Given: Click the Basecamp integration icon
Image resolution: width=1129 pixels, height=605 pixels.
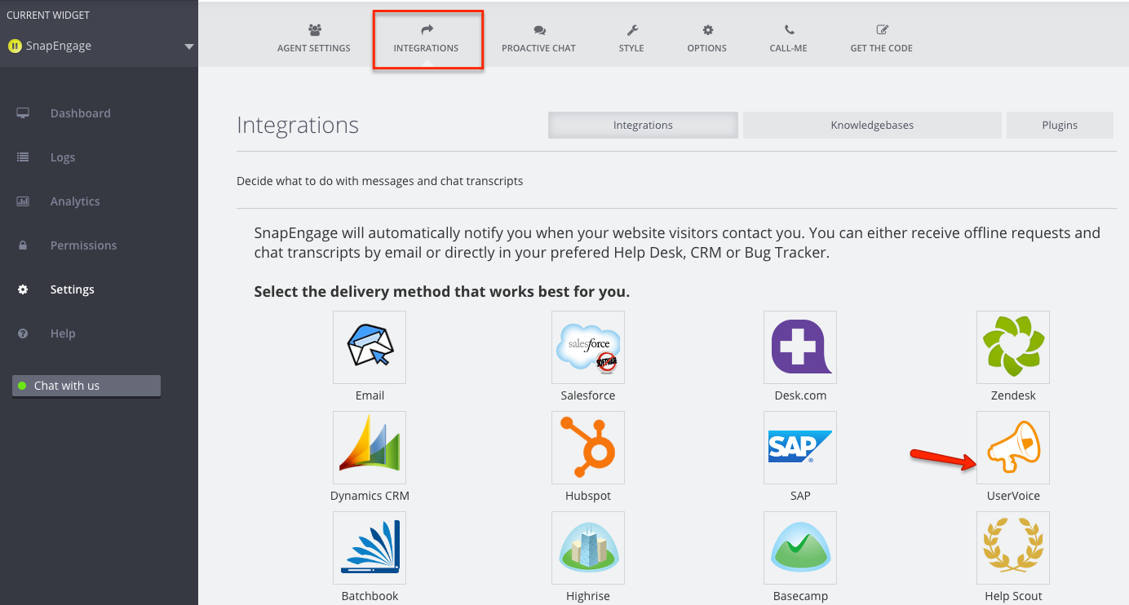Looking at the screenshot, I should tap(800, 547).
